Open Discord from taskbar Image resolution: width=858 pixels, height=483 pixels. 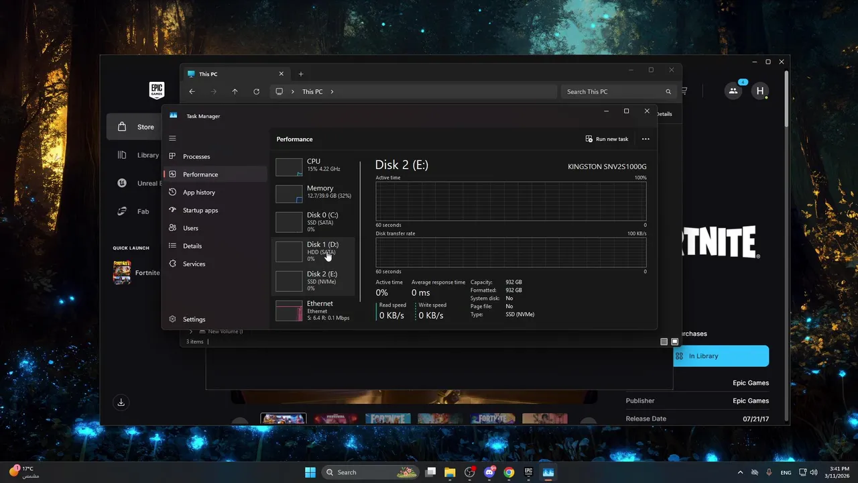click(x=489, y=472)
